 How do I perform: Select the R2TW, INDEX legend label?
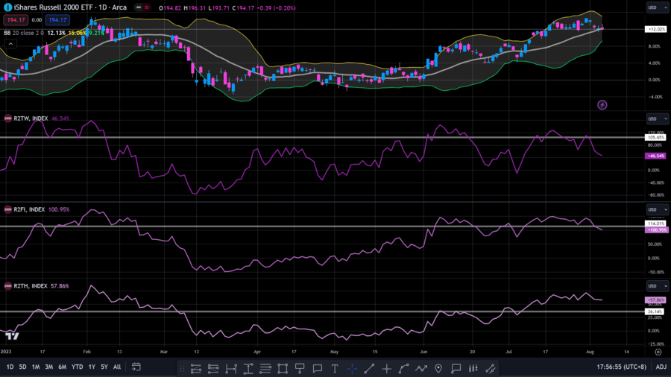click(31, 118)
